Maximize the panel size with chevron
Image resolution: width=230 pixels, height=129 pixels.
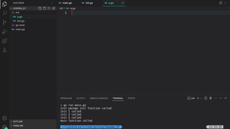(220, 98)
